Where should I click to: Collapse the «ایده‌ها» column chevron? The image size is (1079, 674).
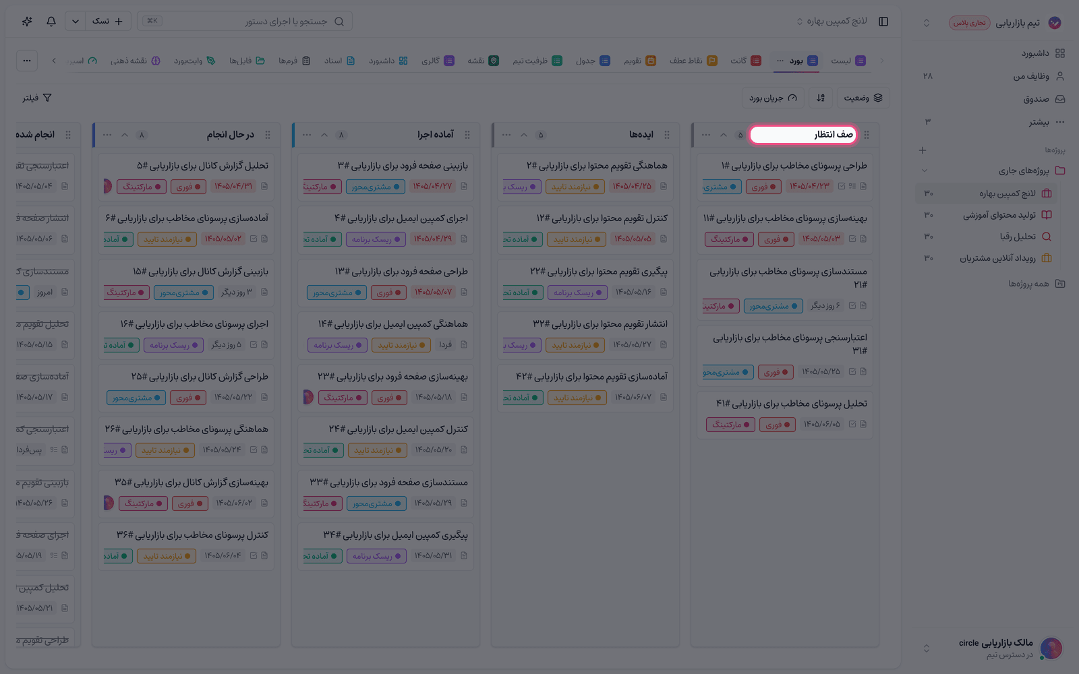(x=524, y=135)
